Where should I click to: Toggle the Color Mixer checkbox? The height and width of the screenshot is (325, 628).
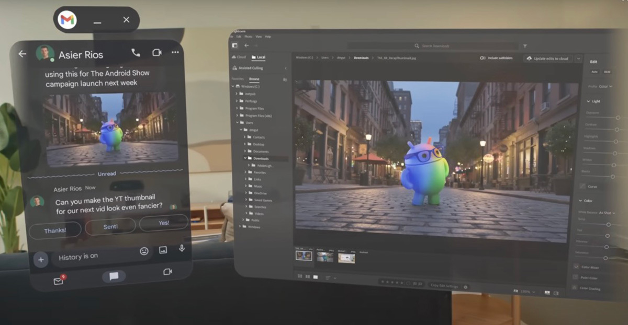(576, 266)
